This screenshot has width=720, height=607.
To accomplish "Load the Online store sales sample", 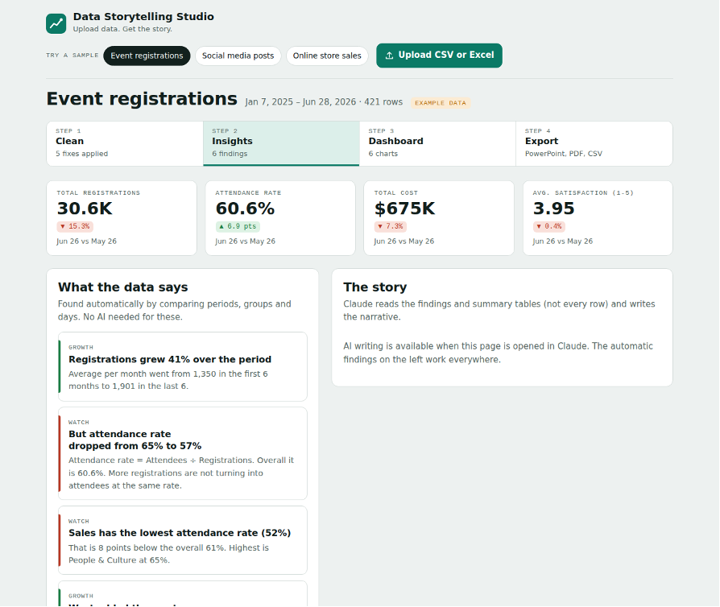I will (327, 56).
